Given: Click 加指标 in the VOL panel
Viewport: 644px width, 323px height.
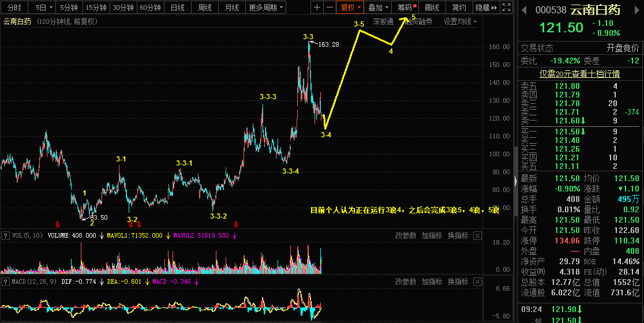Looking at the screenshot, I should coord(432,235).
